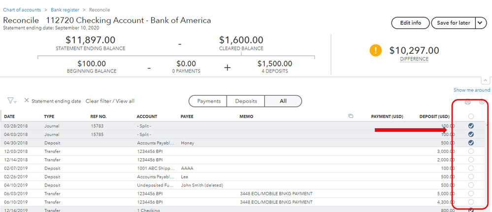This screenshot has width=492, height=212.
Task: Go to Chart of accounts breadcrumb
Action: tap(22, 10)
